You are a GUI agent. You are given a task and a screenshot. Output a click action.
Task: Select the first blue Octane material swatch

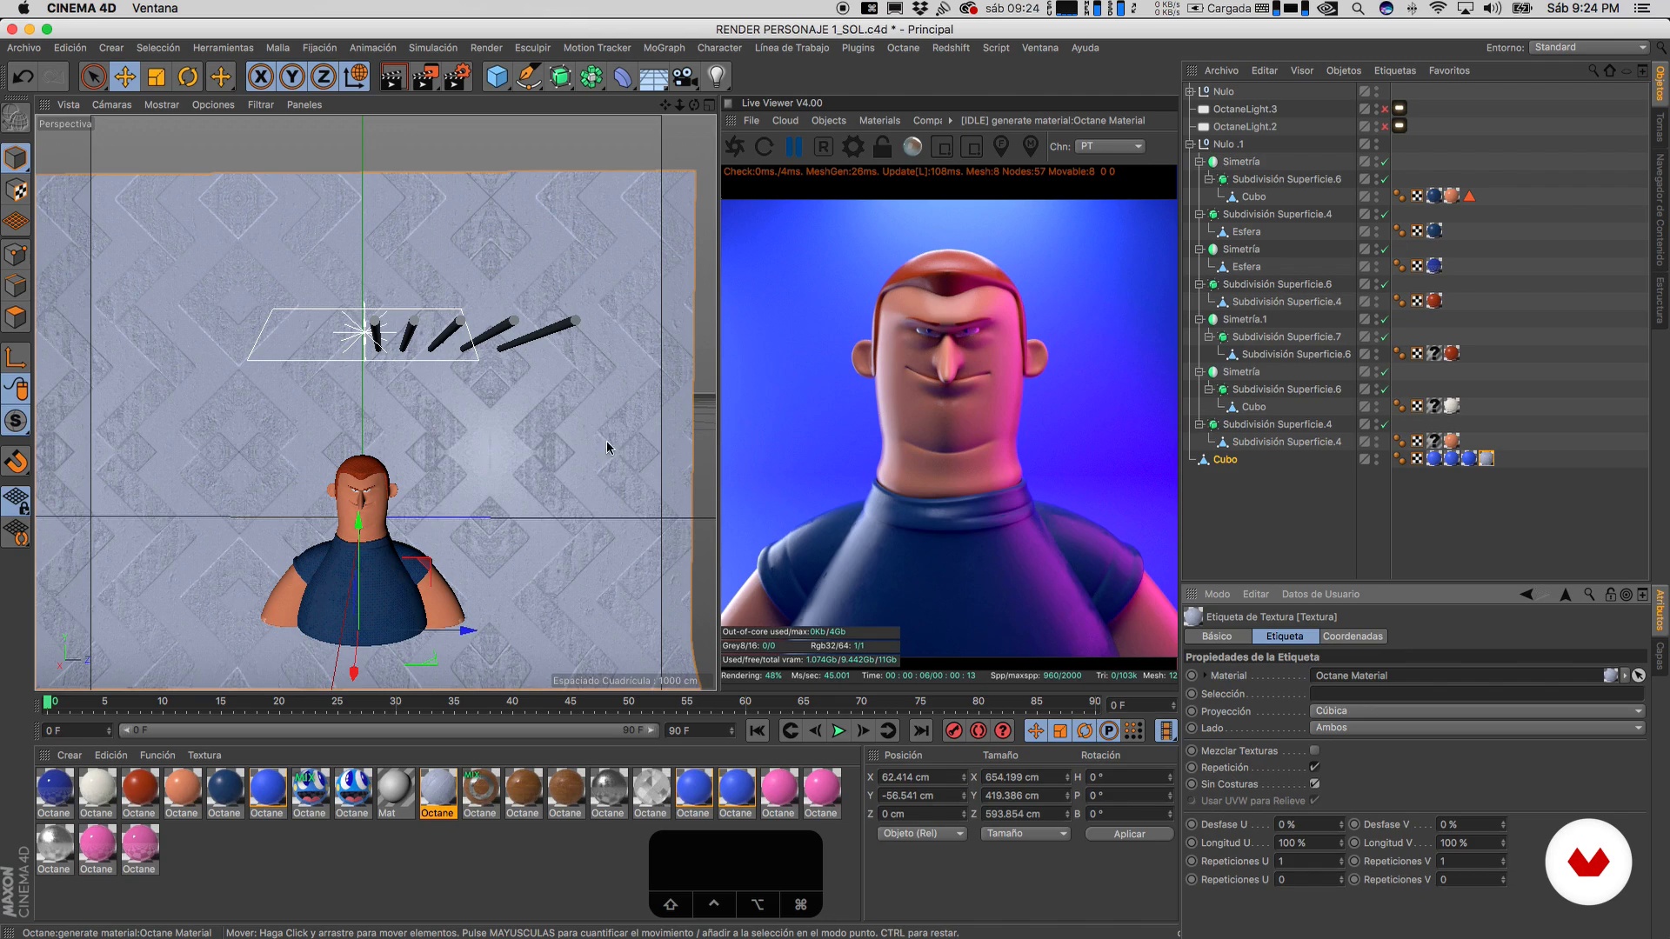[x=54, y=794]
